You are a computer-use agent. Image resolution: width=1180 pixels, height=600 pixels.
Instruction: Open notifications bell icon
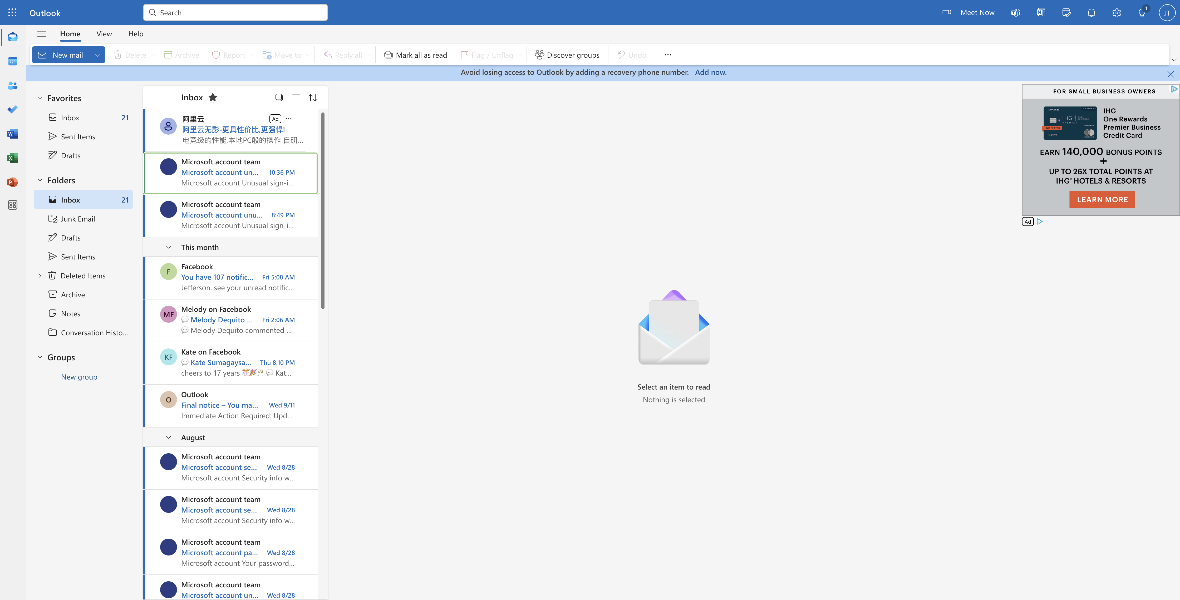(1091, 12)
